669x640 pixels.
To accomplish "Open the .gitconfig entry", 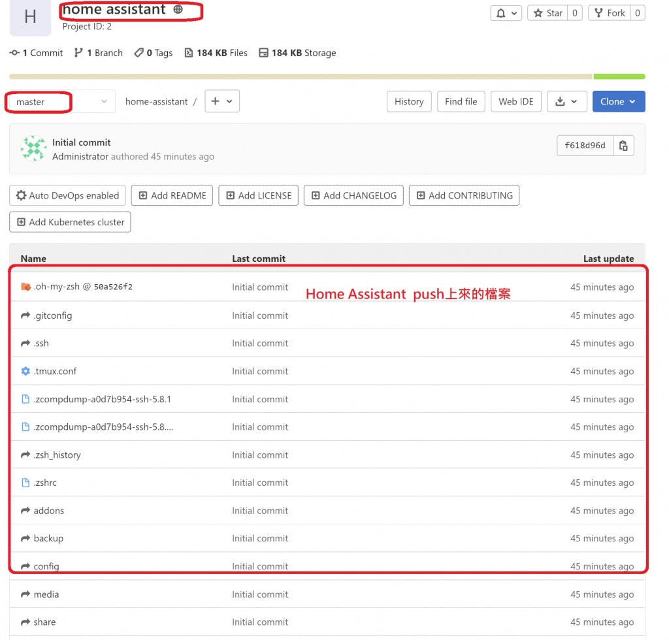I will [53, 315].
